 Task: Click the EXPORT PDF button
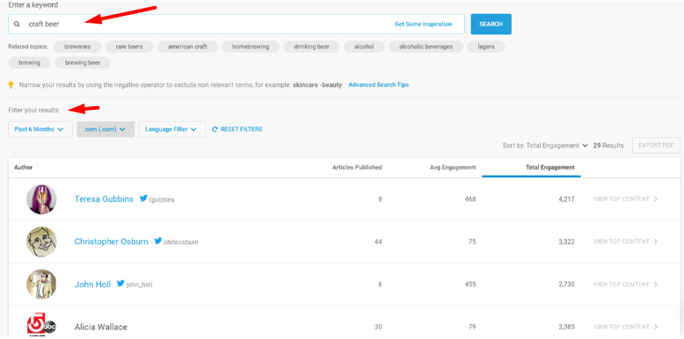tap(656, 145)
